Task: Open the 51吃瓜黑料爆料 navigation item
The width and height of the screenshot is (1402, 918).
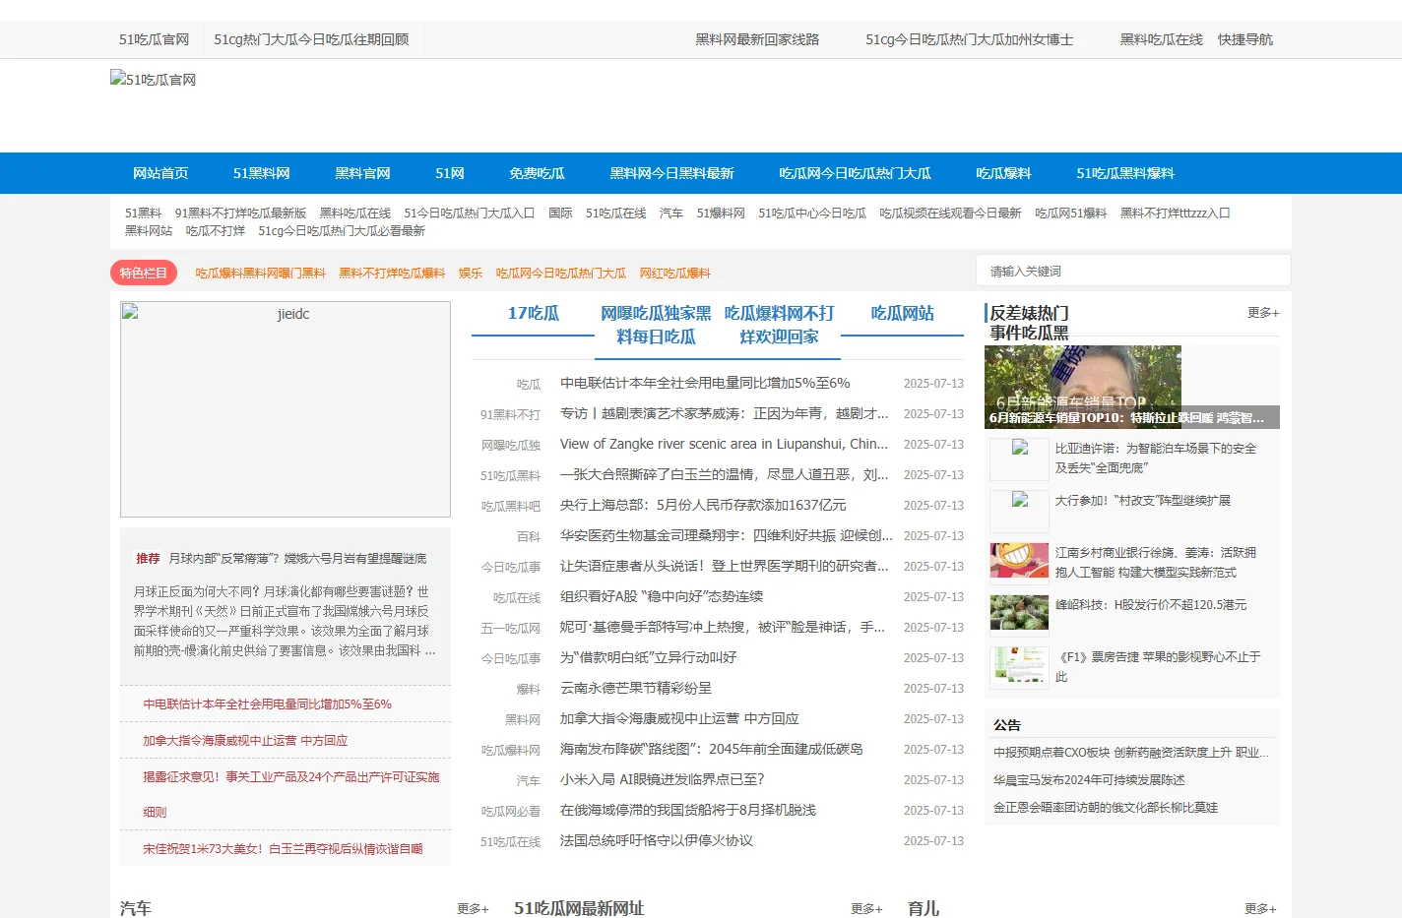Action: tap(1125, 173)
